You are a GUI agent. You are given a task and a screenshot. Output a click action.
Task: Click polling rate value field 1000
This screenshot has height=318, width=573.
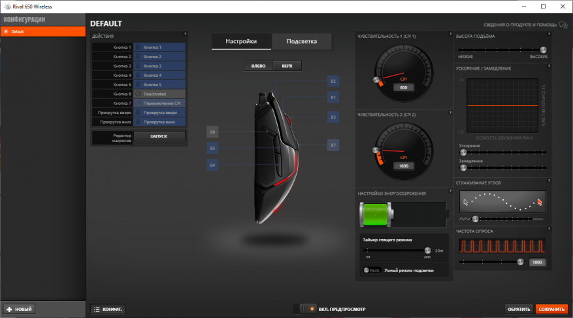(x=537, y=262)
